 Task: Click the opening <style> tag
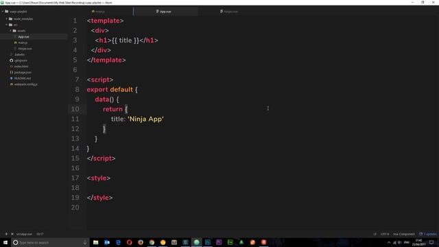[99, 178]
